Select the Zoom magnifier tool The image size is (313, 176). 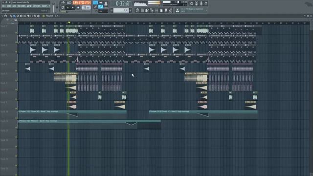click(x=35, y=16)
